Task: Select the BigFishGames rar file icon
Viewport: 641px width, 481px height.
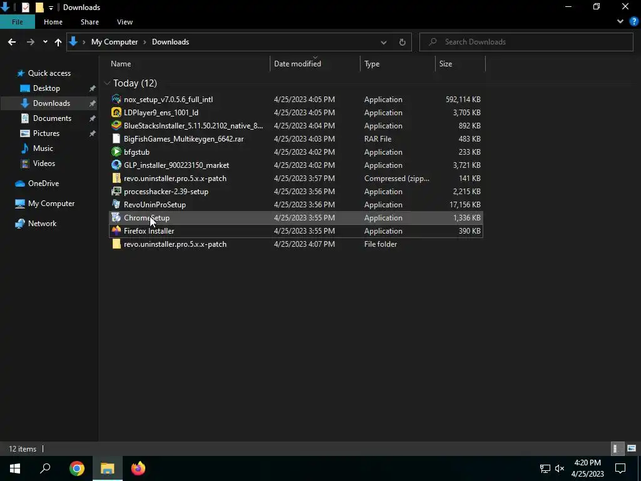Action: coord(116,138)
